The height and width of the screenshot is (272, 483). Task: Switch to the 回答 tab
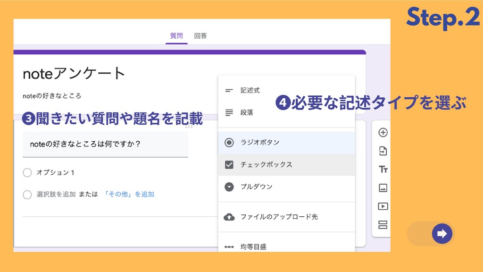point(200,36)
